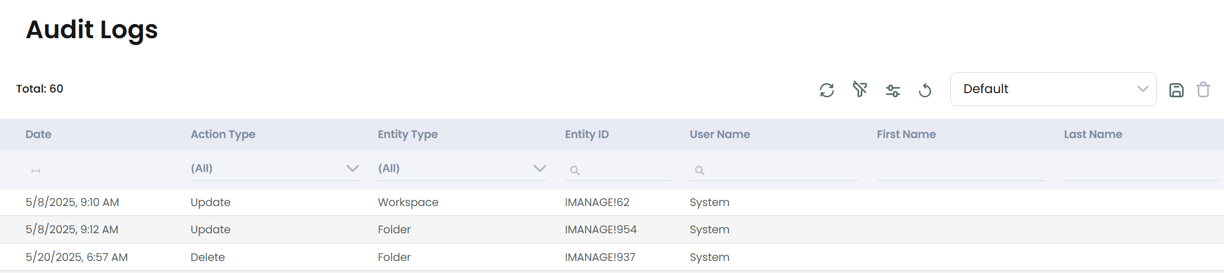Click IMANAGE!937 entity ID cell

click(x=600, y=257)
